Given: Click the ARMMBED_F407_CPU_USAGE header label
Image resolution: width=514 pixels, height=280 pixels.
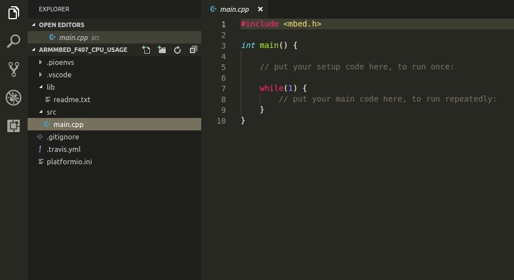Looking at the screenshot, I should [x=83, y=50].
